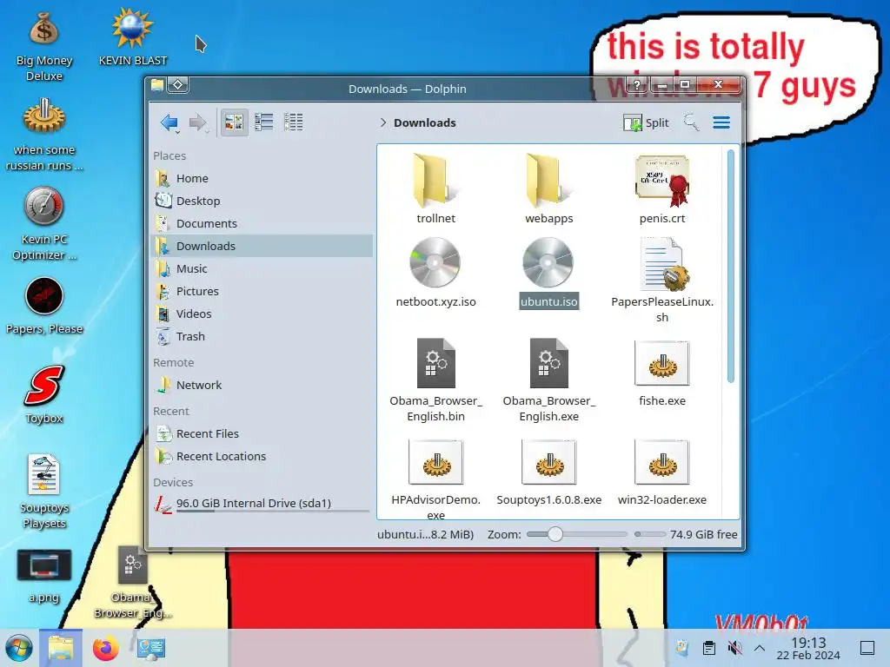Open the search magnifier in Dolphin
The height and width of the screenshot is (667, 890).
691,122
